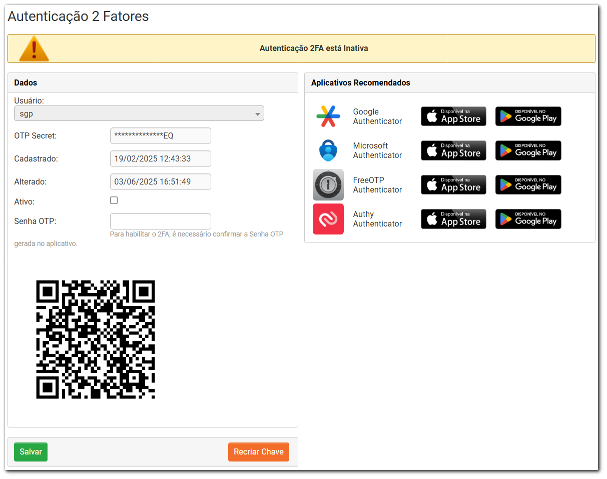Click the Google Authenticator app icon
This screenshot has width=607, height=479.
pos(328,116)
